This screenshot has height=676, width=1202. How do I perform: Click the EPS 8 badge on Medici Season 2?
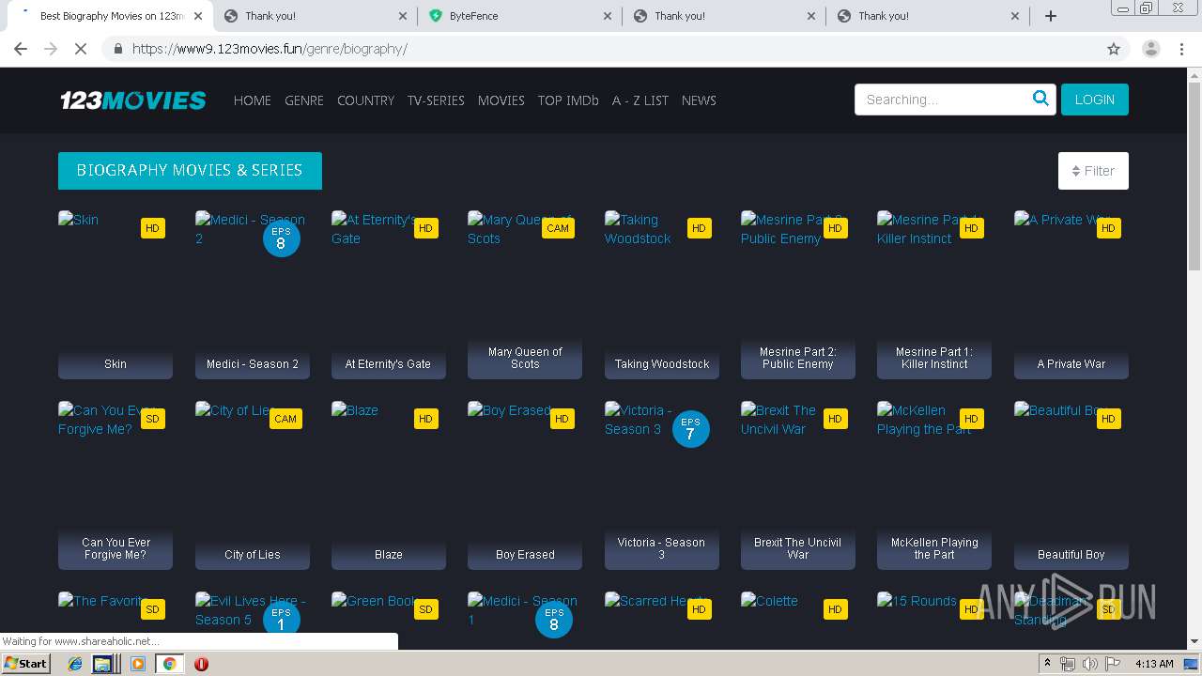click(x=281, y=238)
